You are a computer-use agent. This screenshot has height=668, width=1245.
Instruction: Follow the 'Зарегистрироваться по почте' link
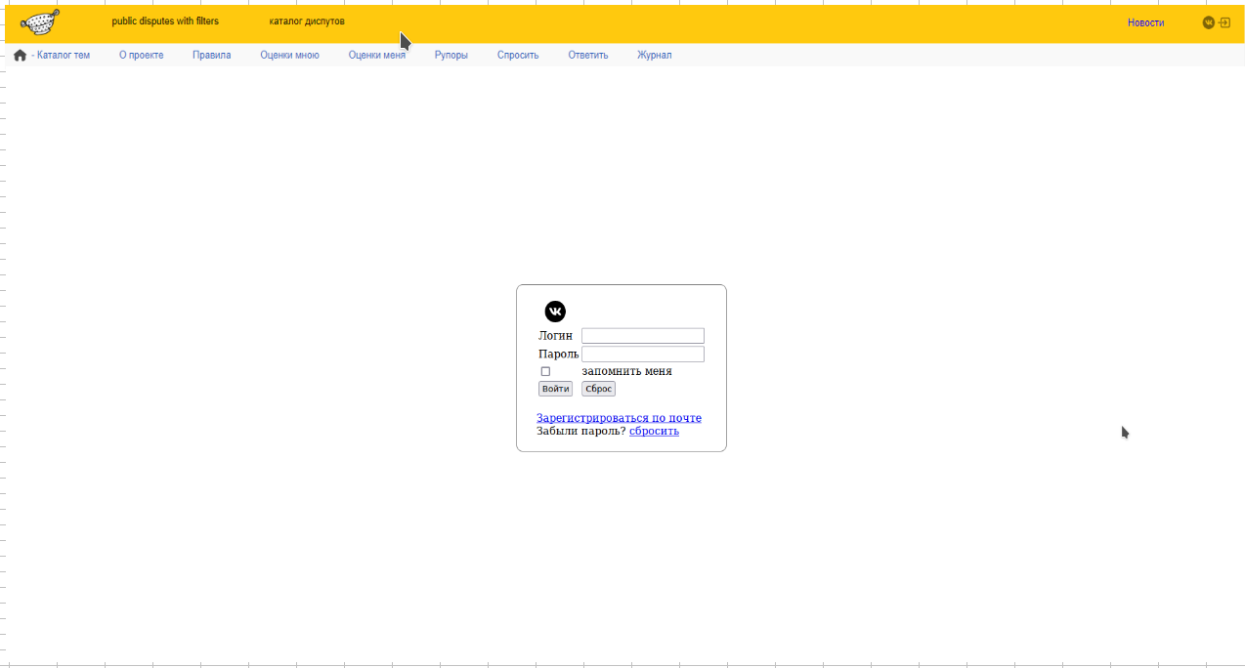pos(619,418)
